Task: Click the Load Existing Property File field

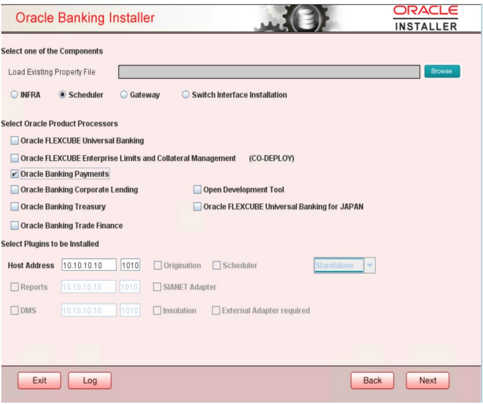Action: click(269, 72)
